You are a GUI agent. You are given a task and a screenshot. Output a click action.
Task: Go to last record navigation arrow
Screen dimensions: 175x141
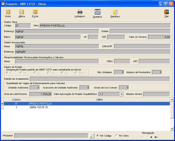[x=156, y=137]
